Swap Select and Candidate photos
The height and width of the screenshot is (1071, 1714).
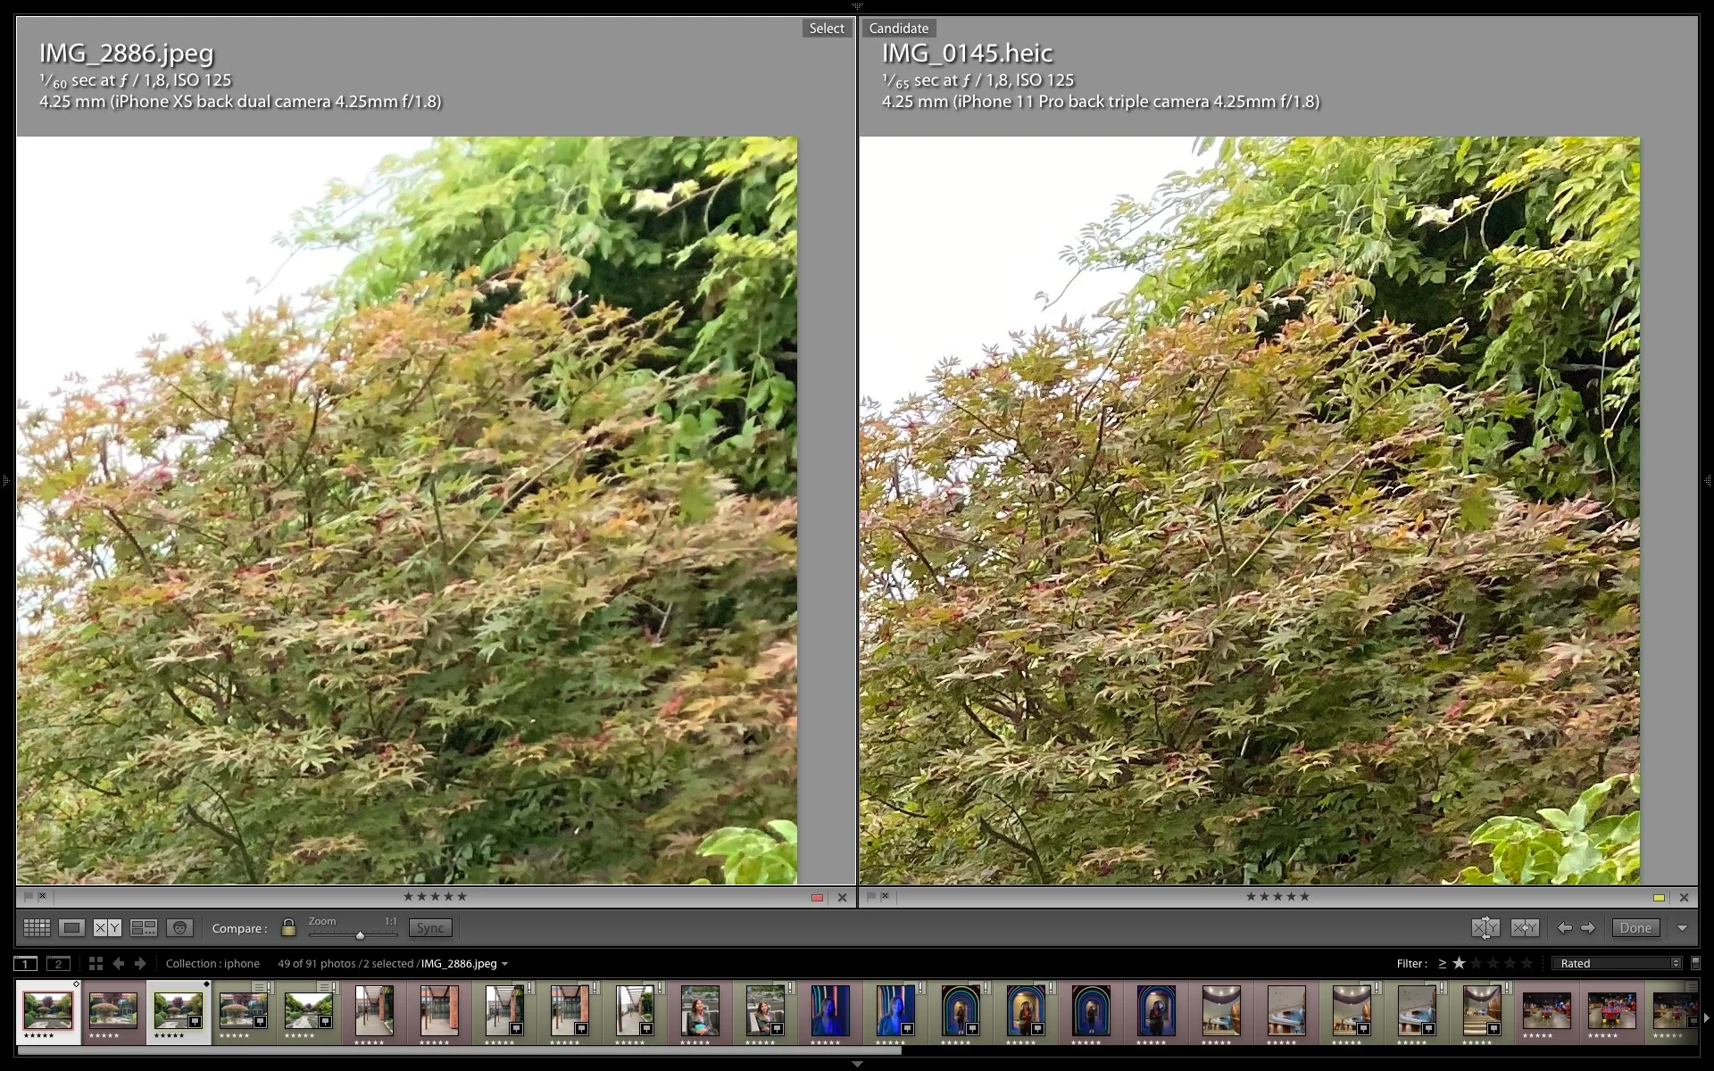(1485, 928)
